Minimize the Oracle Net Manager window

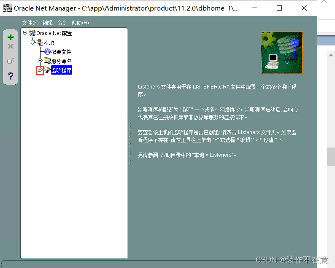click(255, 8)
